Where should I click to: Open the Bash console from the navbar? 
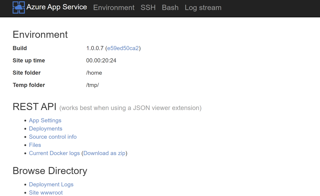[170, 7]
